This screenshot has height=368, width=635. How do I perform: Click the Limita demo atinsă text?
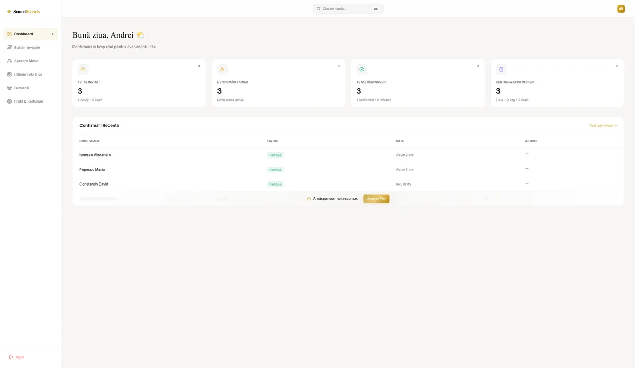[x=230, y=100]
